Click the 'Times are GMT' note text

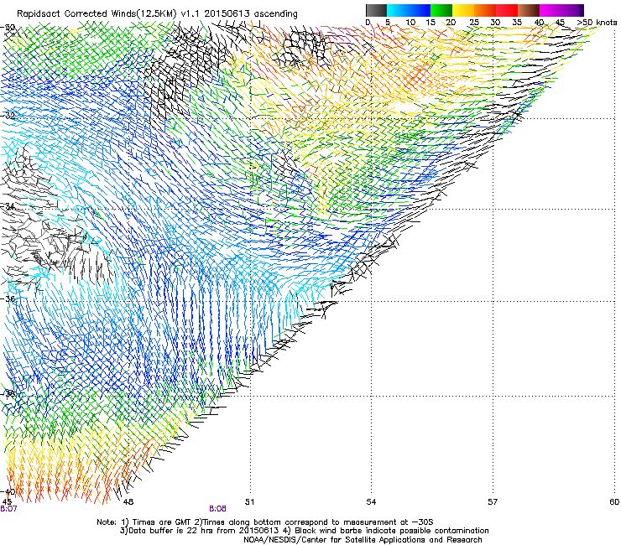coord(162,522)
